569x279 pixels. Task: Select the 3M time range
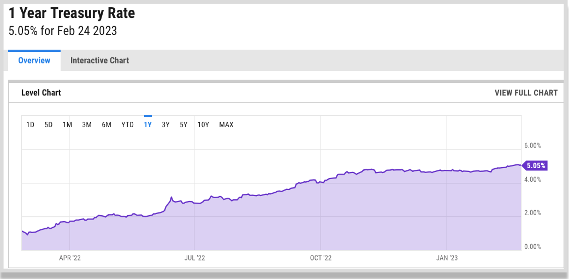coord(87,125)
